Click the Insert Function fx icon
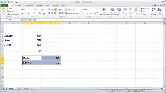This screenshot has height=93, width=166. tap(30, 20)
